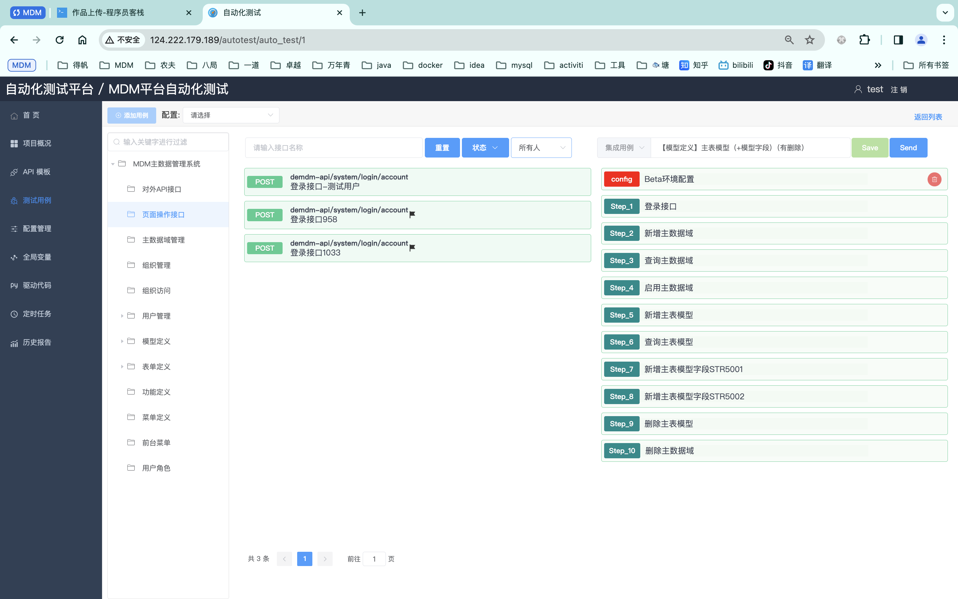Viewport: 958px width, 599px height.
Task: Open 定时任务 in sidebar
Action: (x=51, y=314)
